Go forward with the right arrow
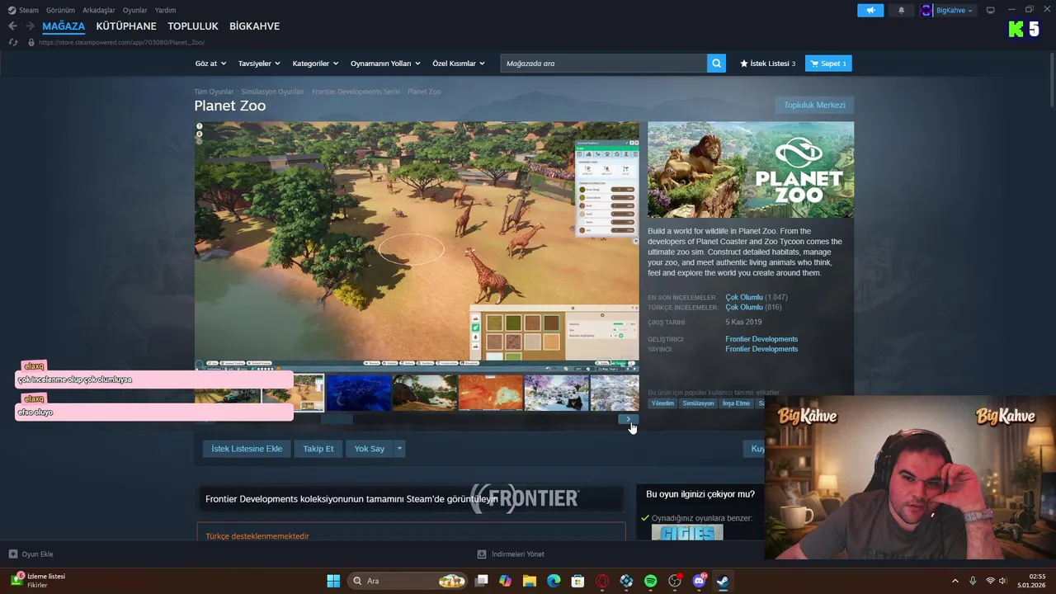The height and width of the screenshot is (594, 1056). 30,26
